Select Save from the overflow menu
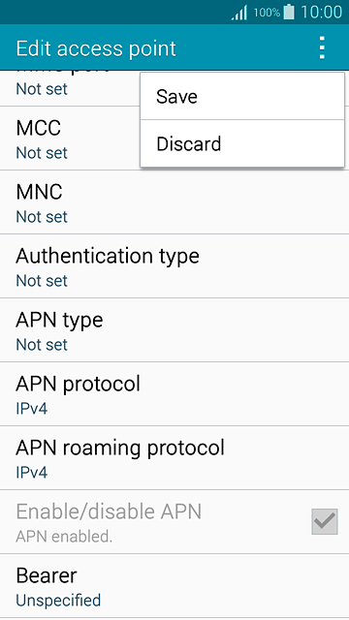The image size is (349, 620). coord(242,96)
